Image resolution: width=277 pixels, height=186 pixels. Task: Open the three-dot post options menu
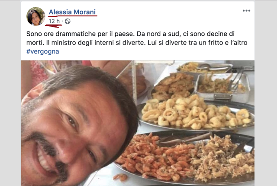[x=246, y=11]
